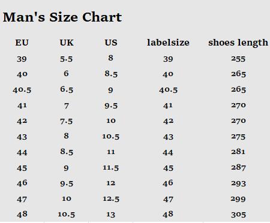Click US size 8.5 value
Screen dimensions: 270x223
111,74
